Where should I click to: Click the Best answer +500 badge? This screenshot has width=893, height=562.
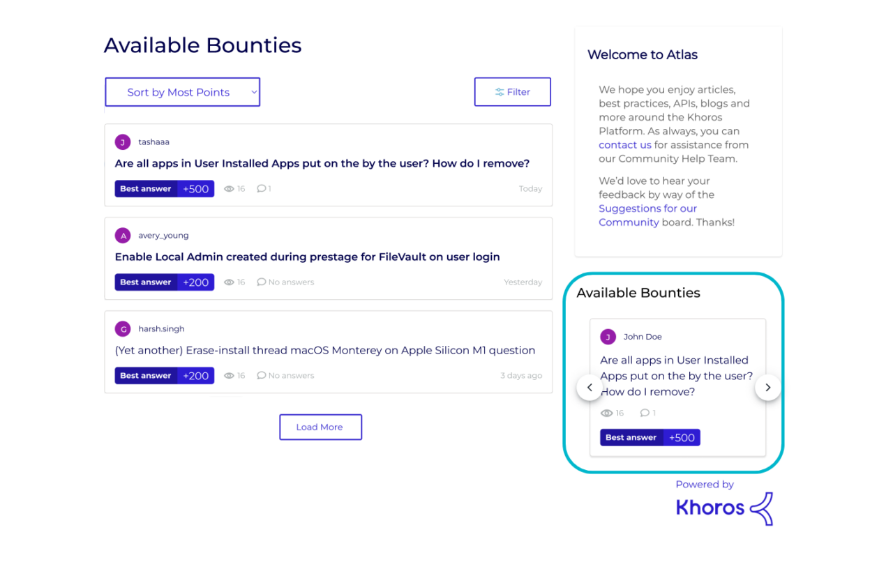pos(164,188)
